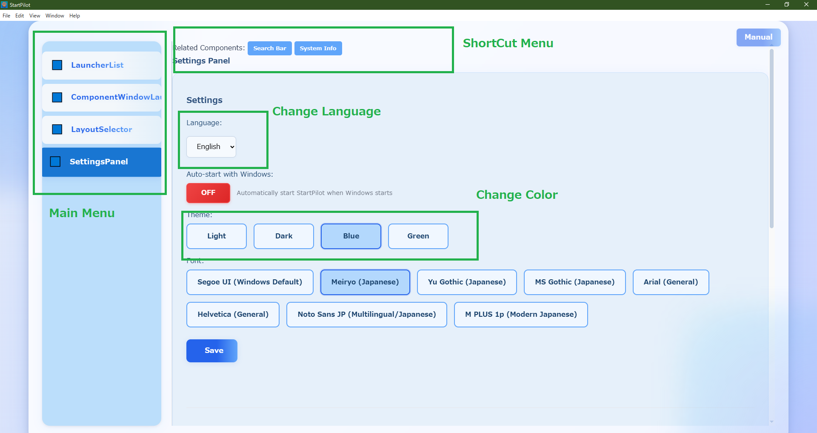Choose the Green theme option
The image size is (817, 433).
pos(418,236)
